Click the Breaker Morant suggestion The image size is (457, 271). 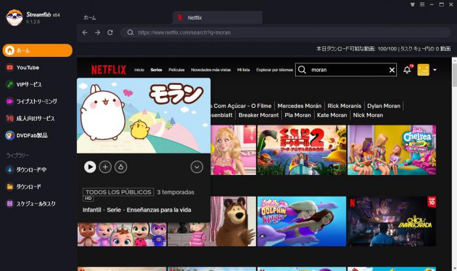(x=259, y=115)
